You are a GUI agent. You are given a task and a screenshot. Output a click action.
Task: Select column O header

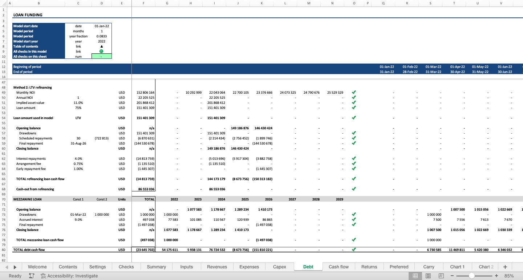[x=354, y=3]
